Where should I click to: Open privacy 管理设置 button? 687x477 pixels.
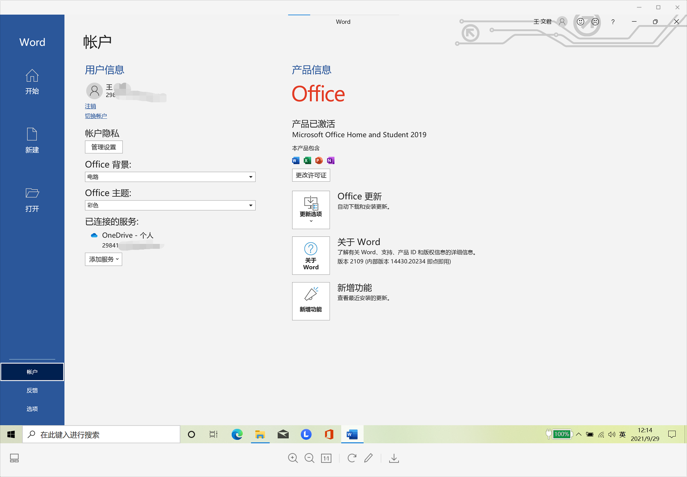coord(104,147)
